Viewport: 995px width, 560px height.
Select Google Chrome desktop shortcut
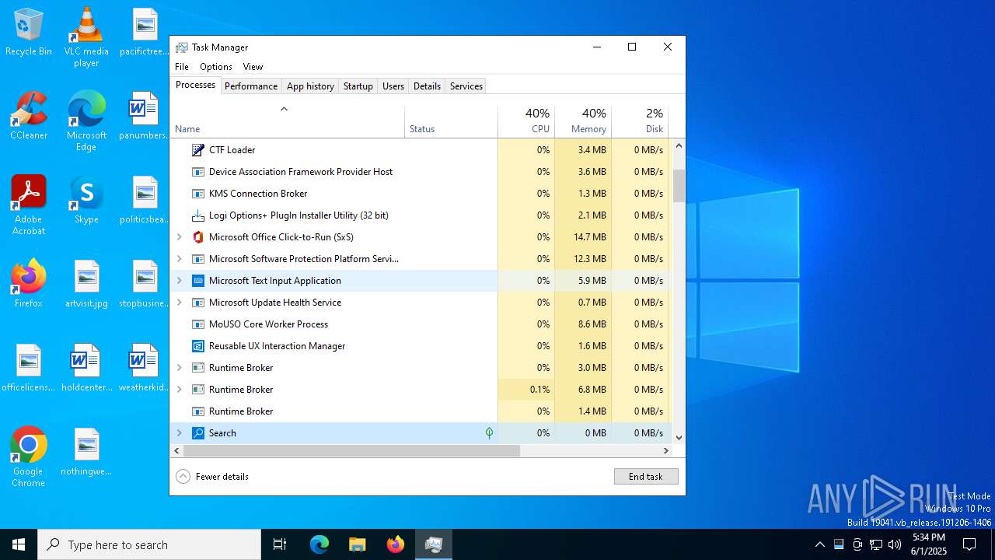coord(29,457)
